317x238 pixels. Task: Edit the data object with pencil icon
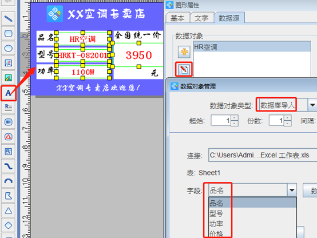click(184, 69)
